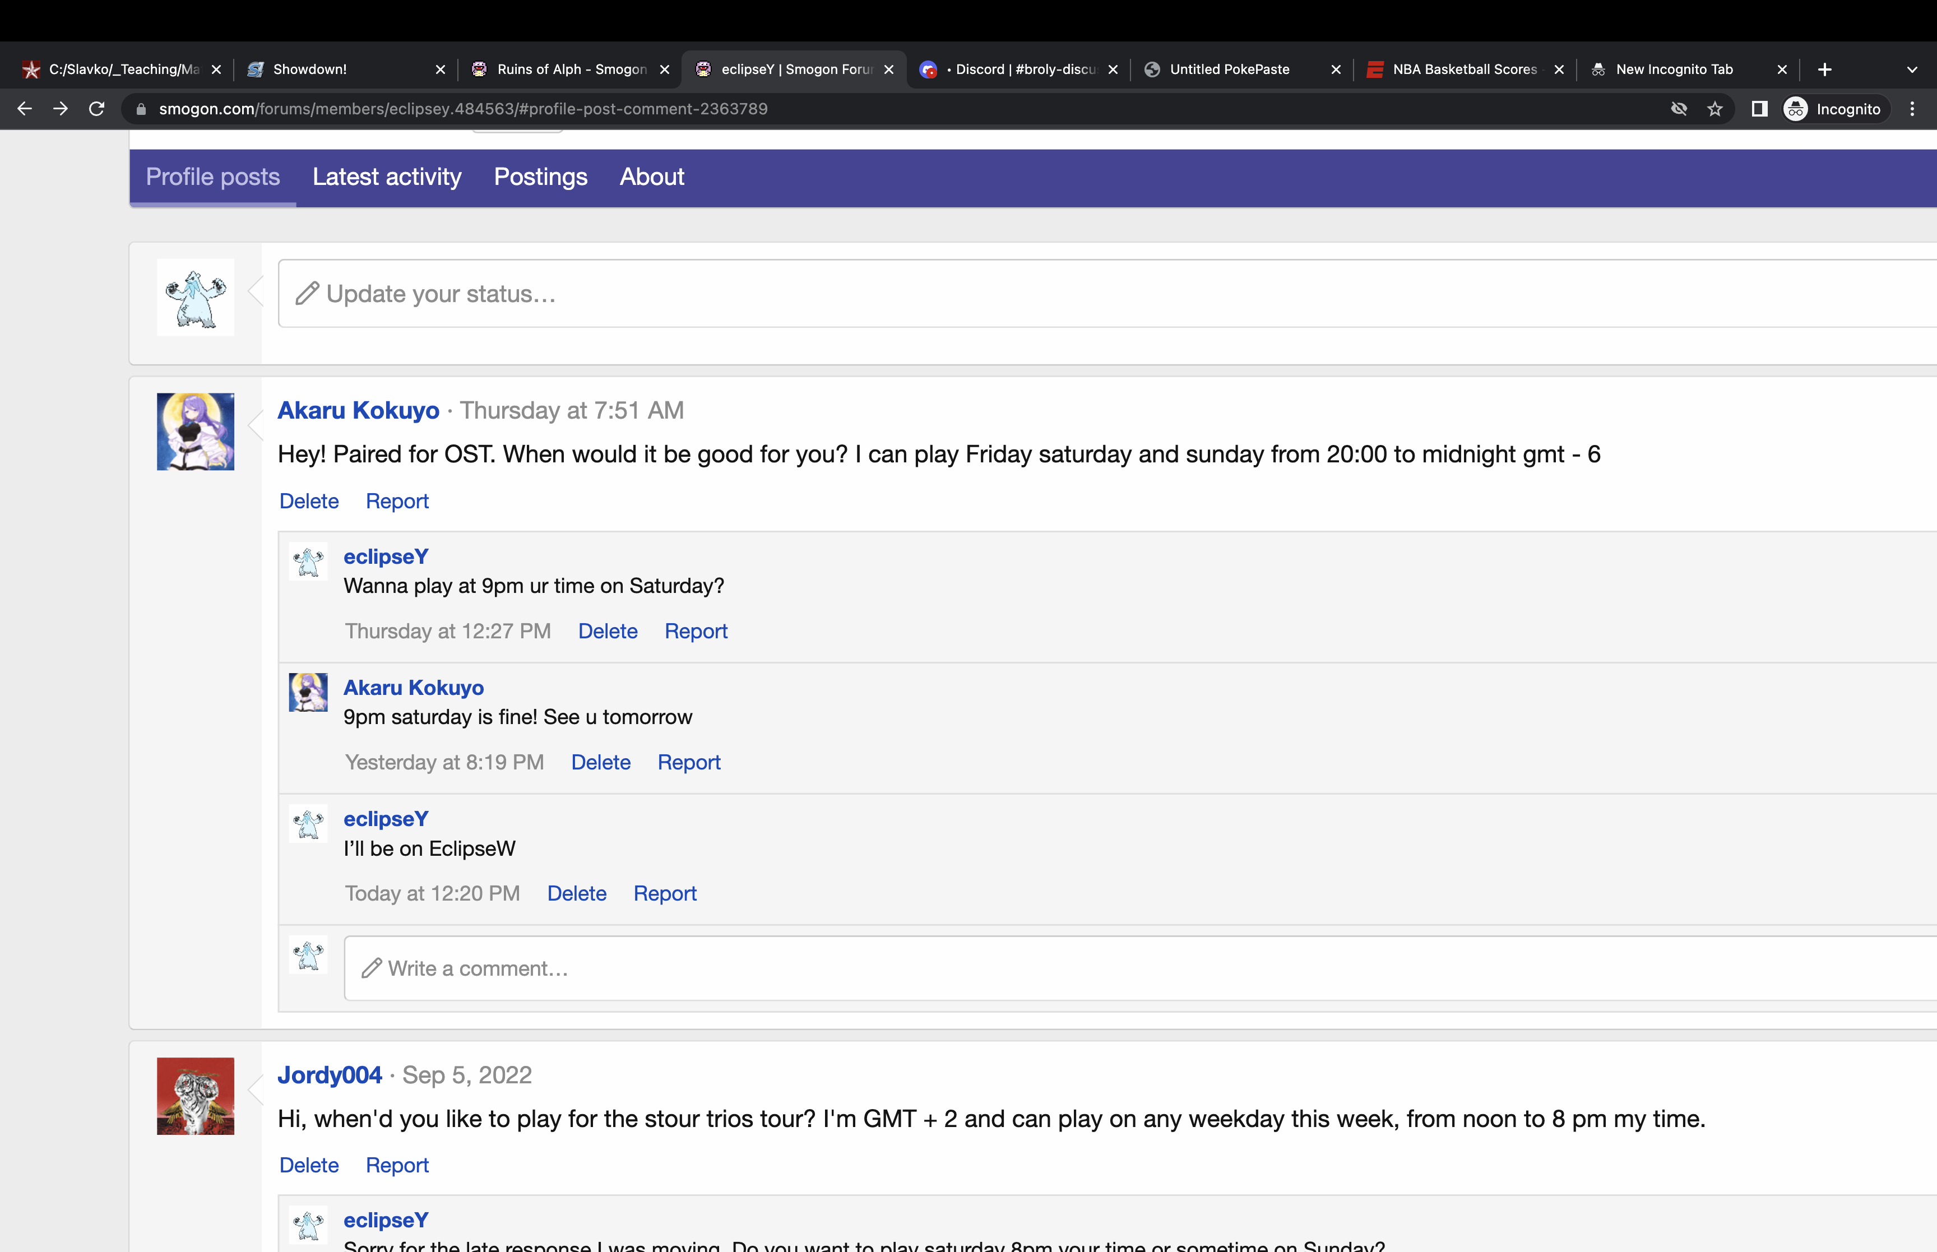The height and width of the screenshot is (1252, 1937).
Task: Delete the Yesterday 8:19 PM comment
Action: coord(601,763)
